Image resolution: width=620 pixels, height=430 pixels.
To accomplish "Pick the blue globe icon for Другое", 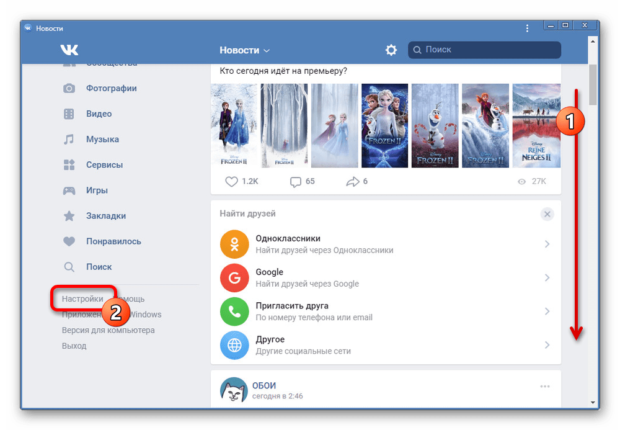I will click(234, 345).
